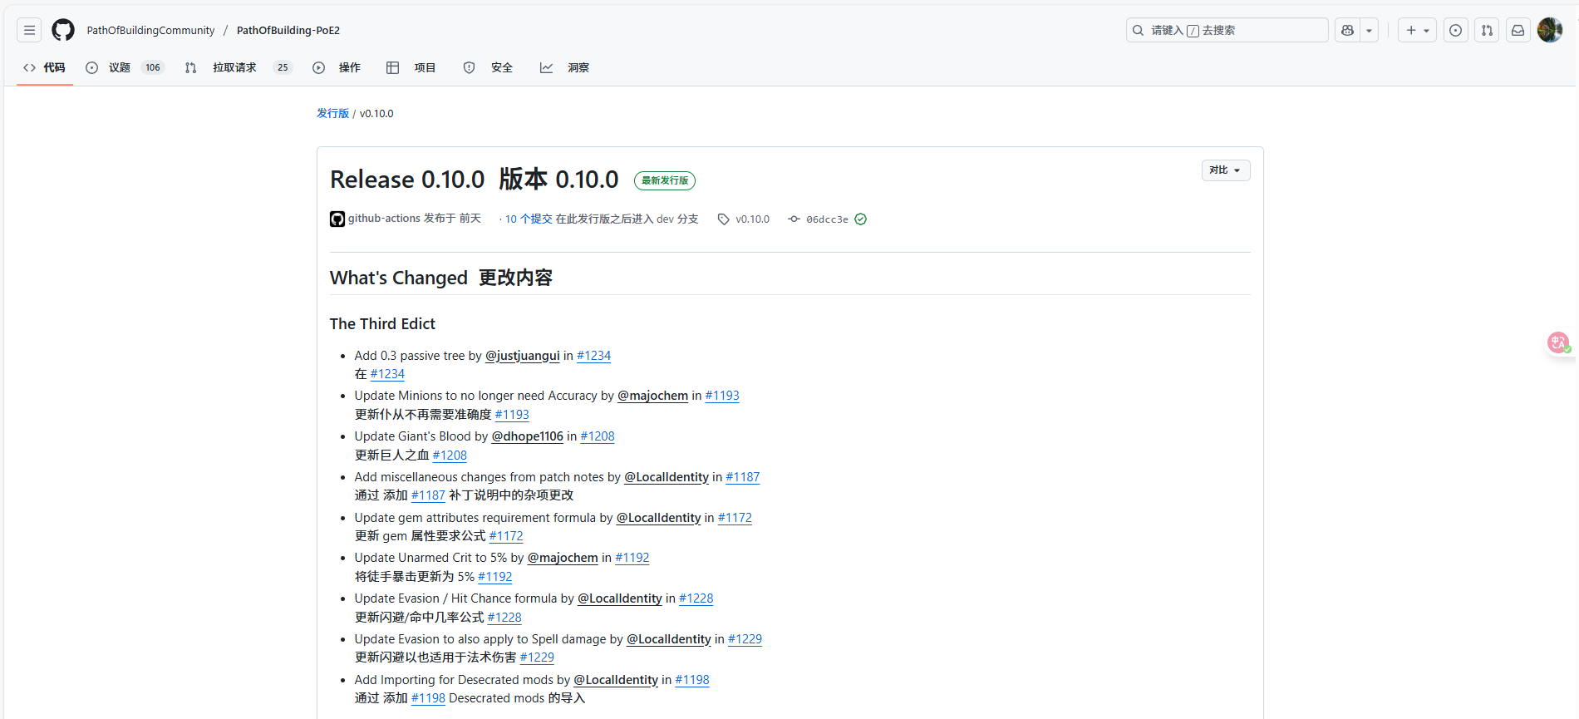Switch to the 操作 tab

point(337,68)
